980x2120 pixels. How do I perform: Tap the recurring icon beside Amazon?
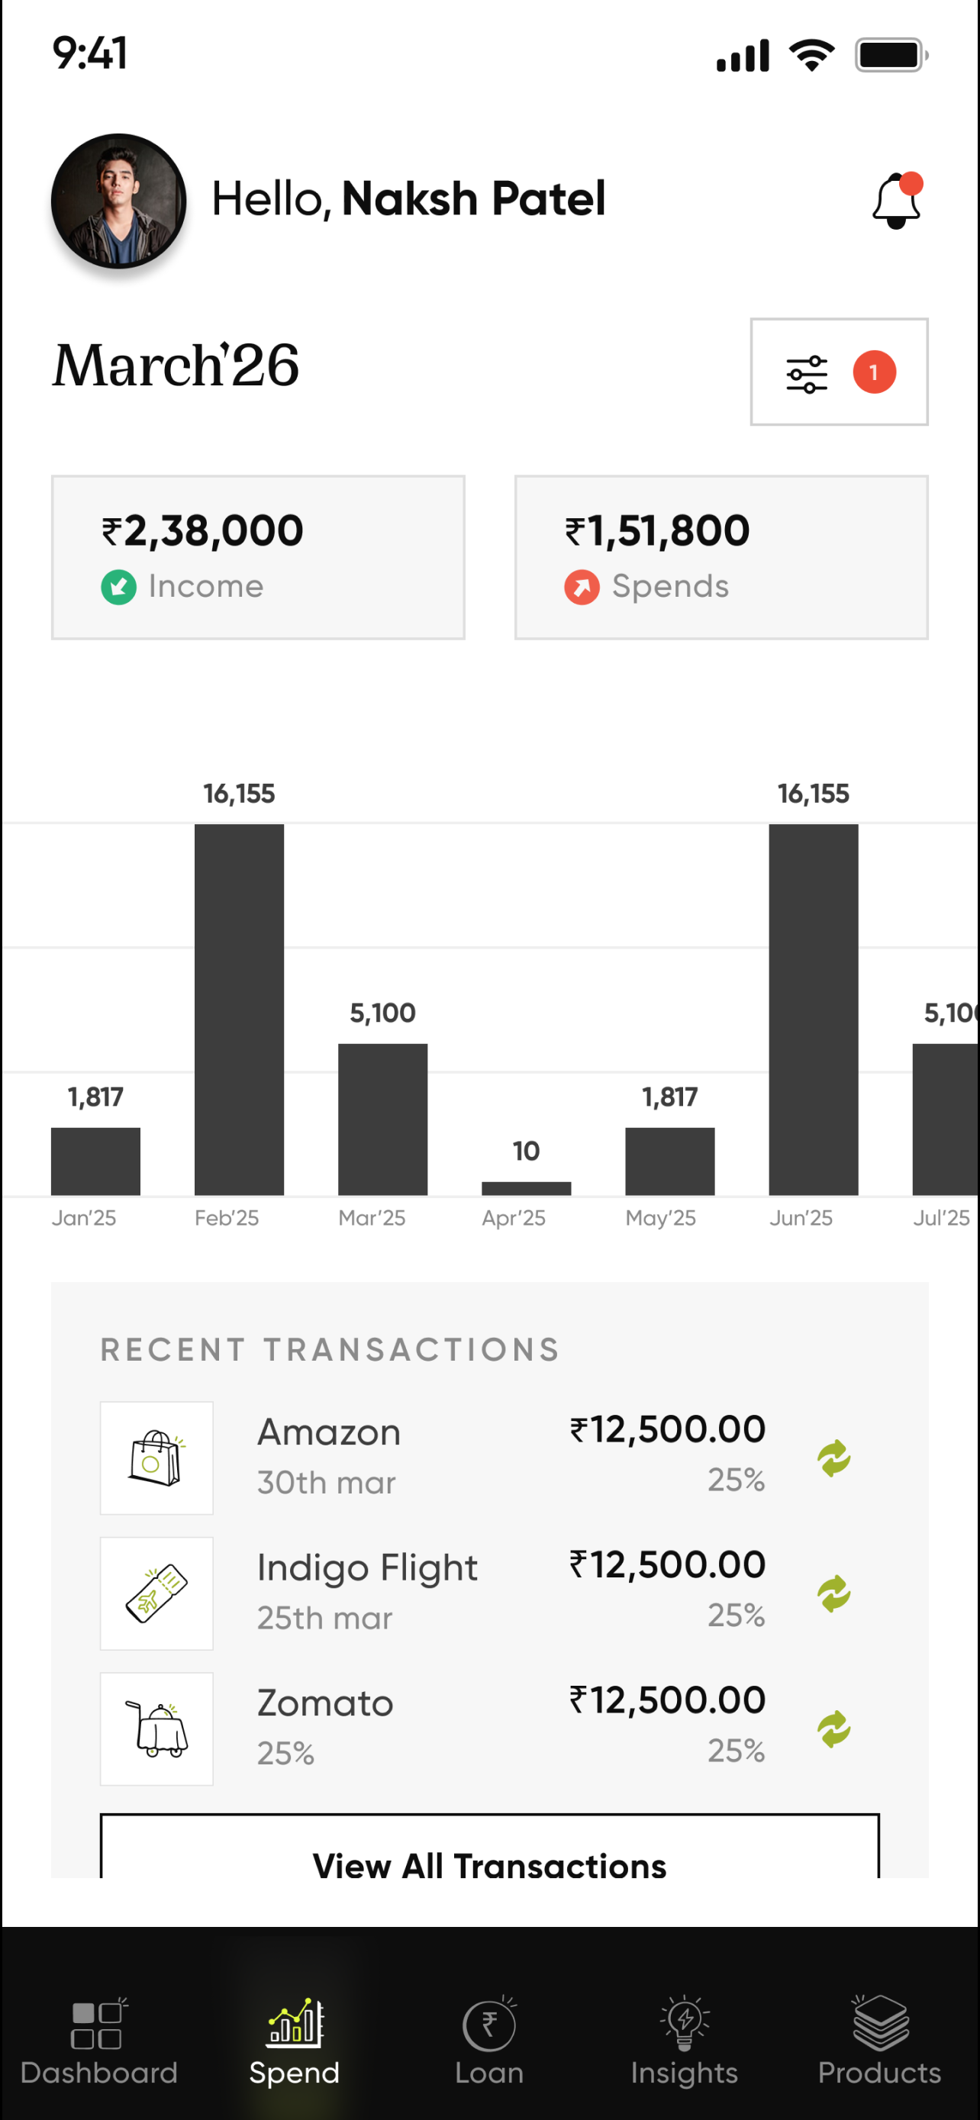point(833,1458)
